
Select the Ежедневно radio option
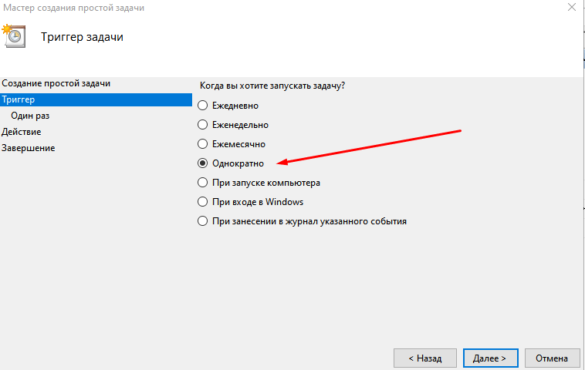(203, 105)
